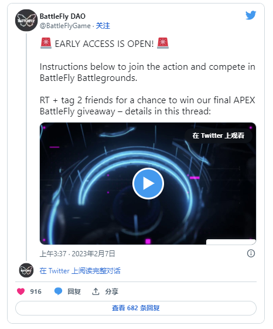This screenshot has height=329, width=273.
Task: Click the 回复 reply label
Action: pos(74,291)
